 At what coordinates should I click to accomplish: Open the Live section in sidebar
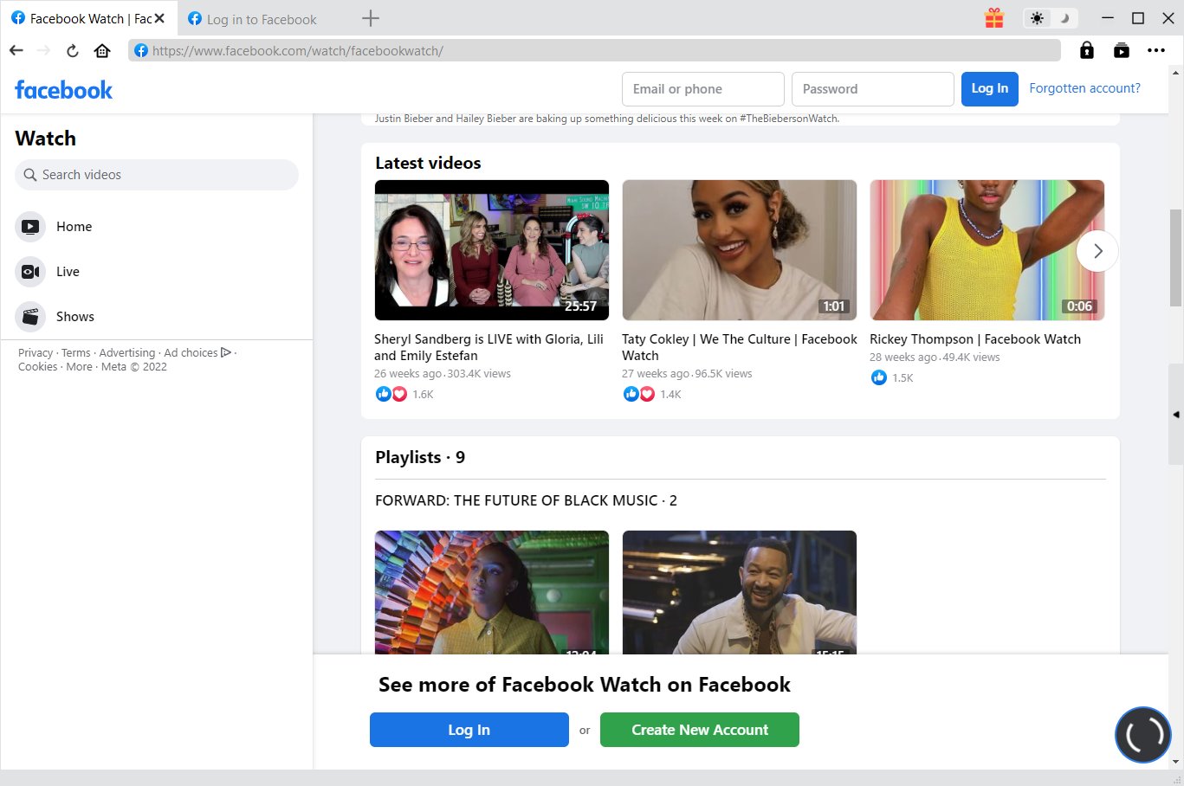click(x=68, y=272)
